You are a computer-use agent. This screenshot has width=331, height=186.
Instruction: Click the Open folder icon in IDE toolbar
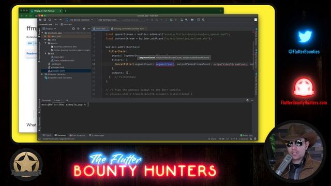[x=40, y=20]
